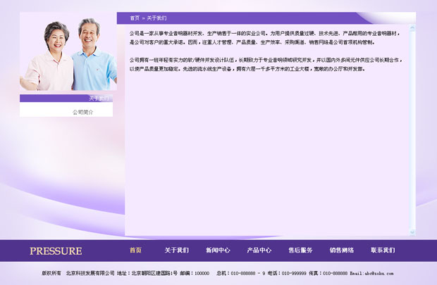Click the footer Email address
437x285 pixels.
pos(371,273)
